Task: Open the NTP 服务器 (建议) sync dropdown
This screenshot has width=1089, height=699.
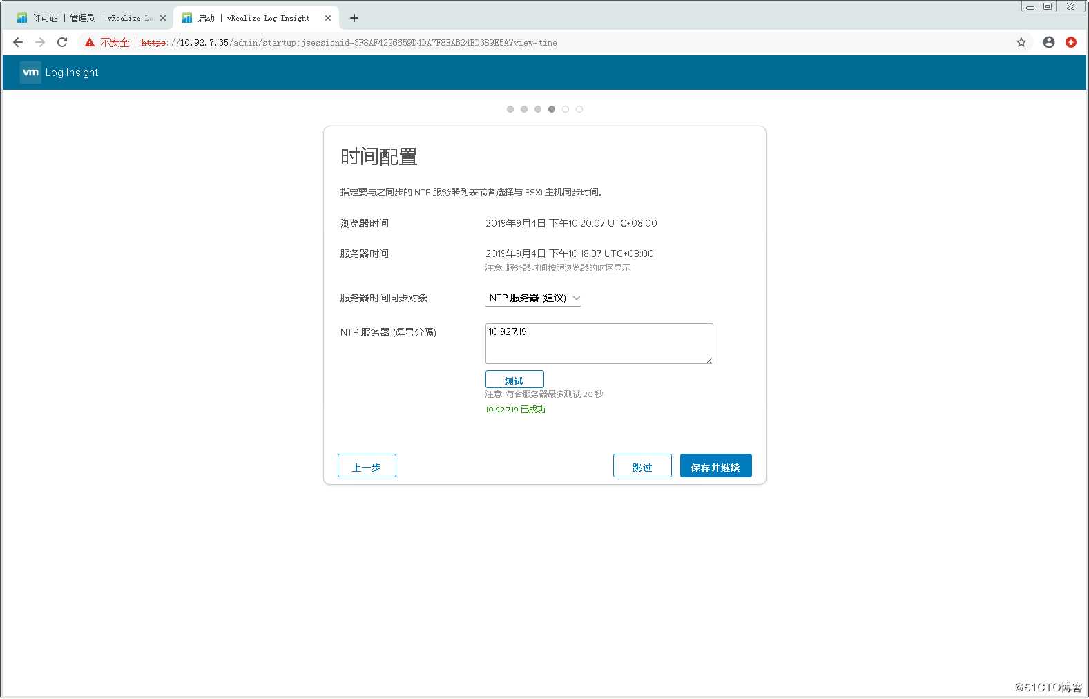Action: 533,298
